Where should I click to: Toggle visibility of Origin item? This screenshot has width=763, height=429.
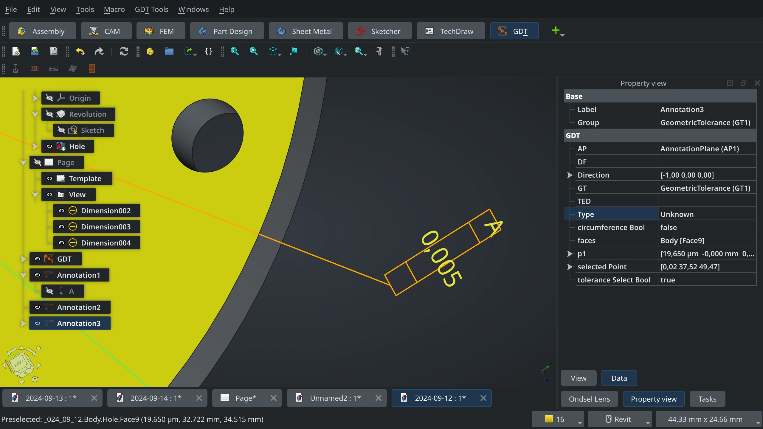49,98
